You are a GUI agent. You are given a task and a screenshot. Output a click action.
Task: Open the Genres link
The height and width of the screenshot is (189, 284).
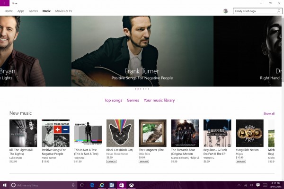point(133,100)
